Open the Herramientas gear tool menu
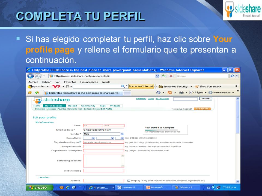Image resolution: width=262 pixels, height=196 pixels. point(221,93)
